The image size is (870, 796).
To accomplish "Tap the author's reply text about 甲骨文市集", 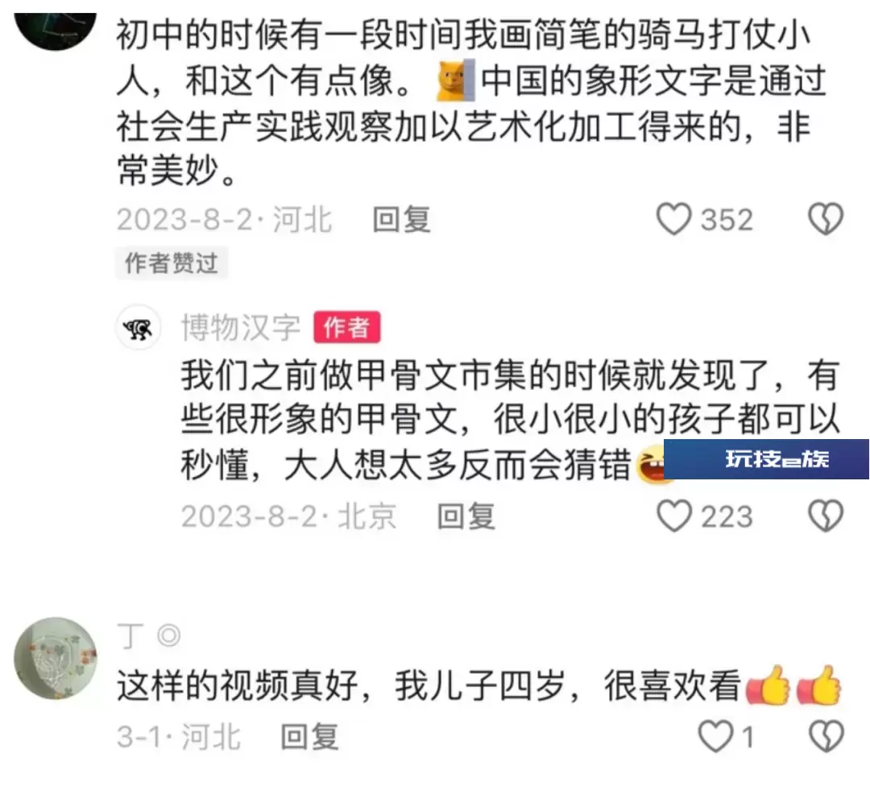I will [509, 420].
